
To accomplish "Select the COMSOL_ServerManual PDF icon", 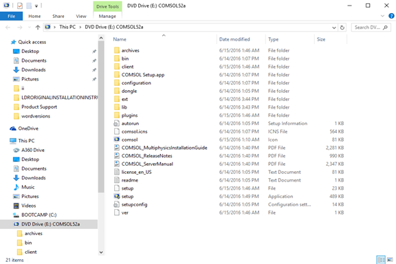I will [x=116, y=164].
